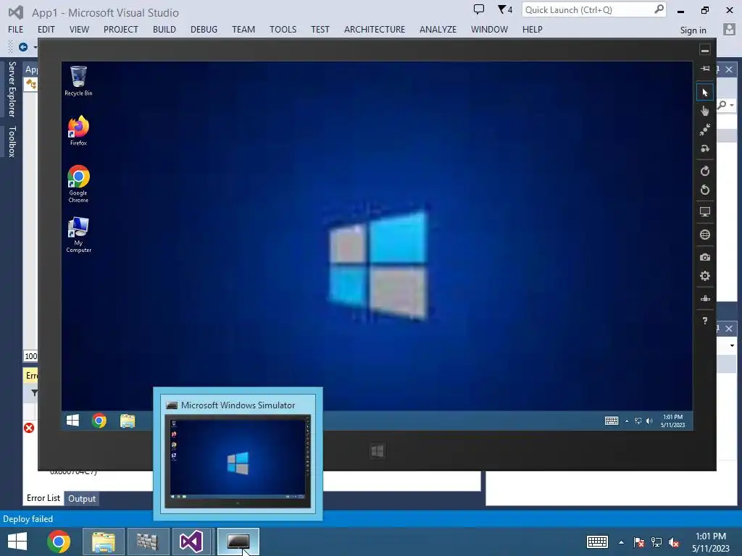Expand the Server Explorer side tab
Viewport: 742px width, 556px height.
tap(12, 89)
